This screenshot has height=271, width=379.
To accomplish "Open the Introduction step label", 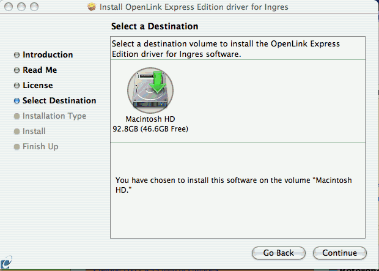I will 48,54.
